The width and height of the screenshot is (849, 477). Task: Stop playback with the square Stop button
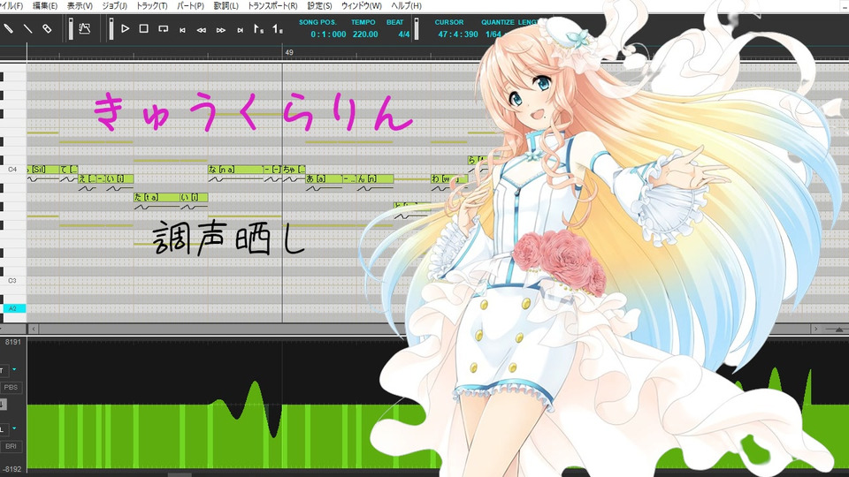tap(143, 28)
